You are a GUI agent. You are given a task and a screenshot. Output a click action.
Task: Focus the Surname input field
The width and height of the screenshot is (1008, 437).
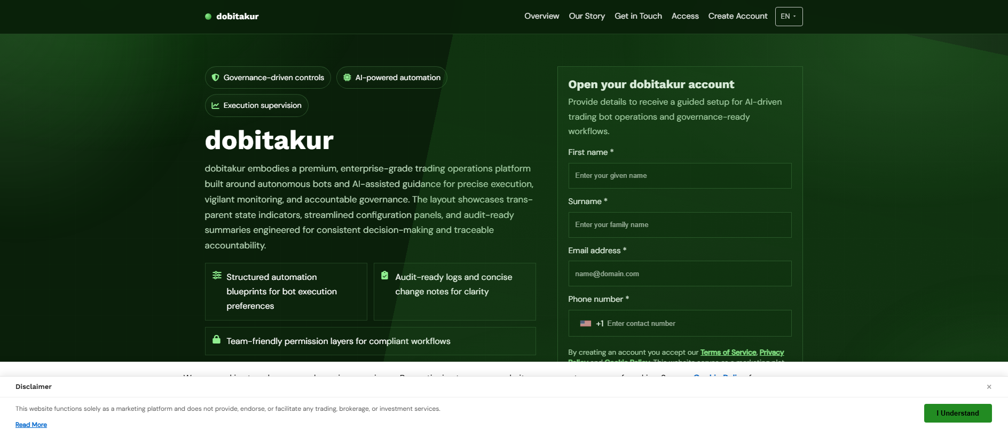(x=680, y=225)
